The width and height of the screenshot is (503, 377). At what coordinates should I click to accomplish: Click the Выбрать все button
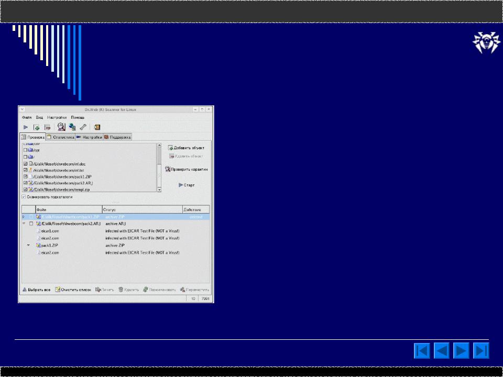coord(36,290)
